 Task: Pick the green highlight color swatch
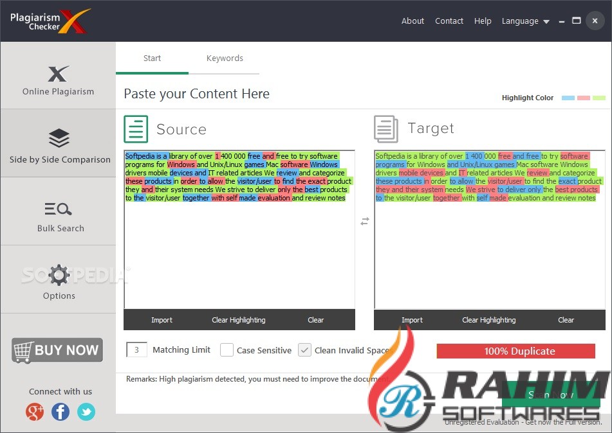point(599,98)
